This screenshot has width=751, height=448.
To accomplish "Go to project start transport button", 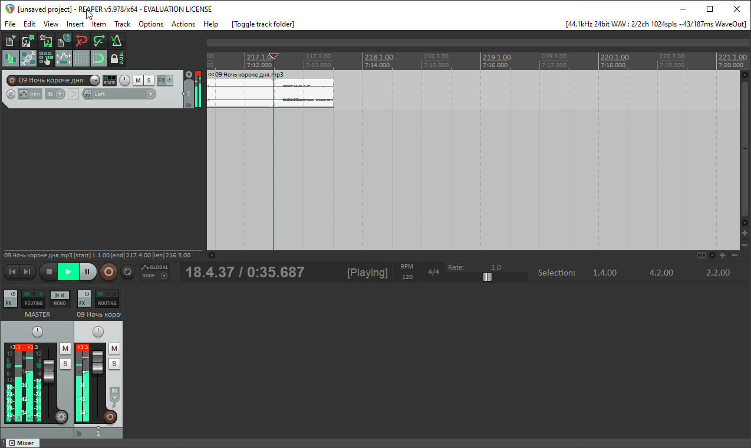I will click(x=12, y=272).
